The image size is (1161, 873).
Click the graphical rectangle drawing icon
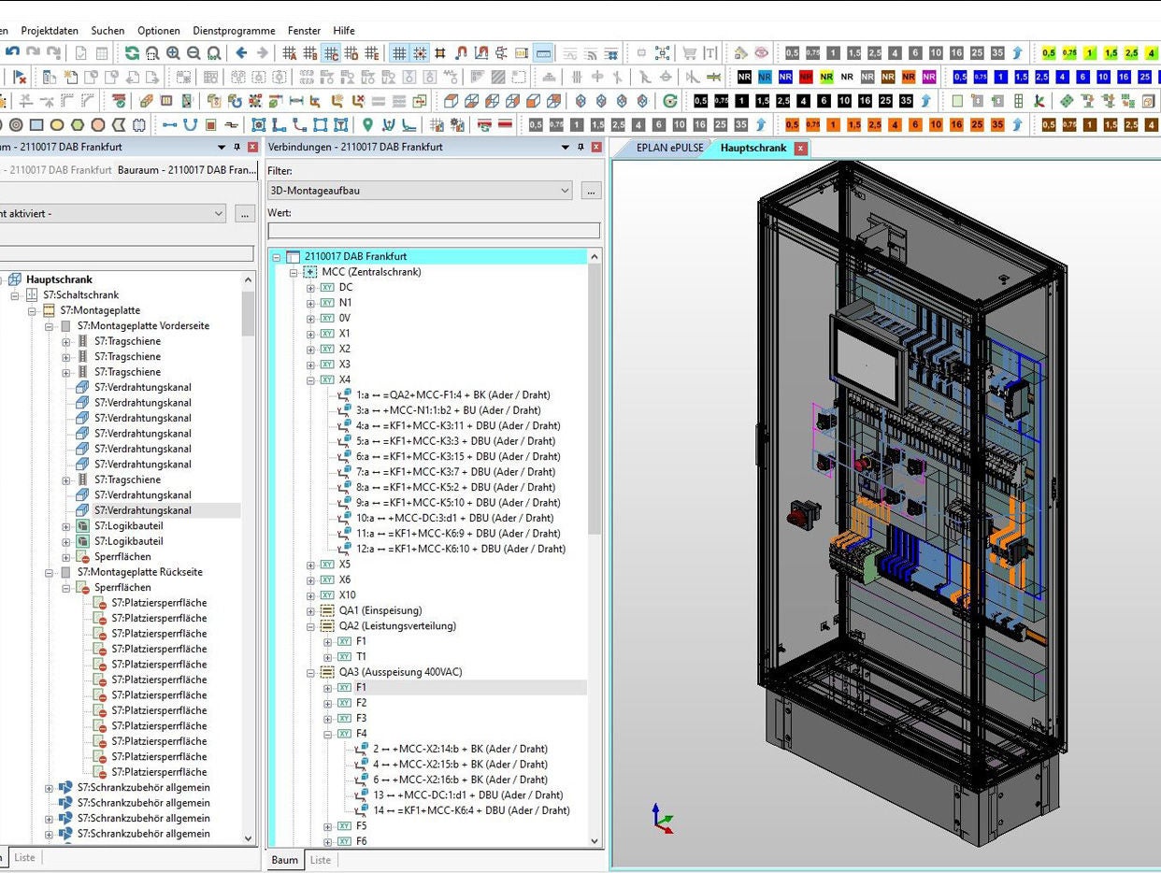[36, 125]
